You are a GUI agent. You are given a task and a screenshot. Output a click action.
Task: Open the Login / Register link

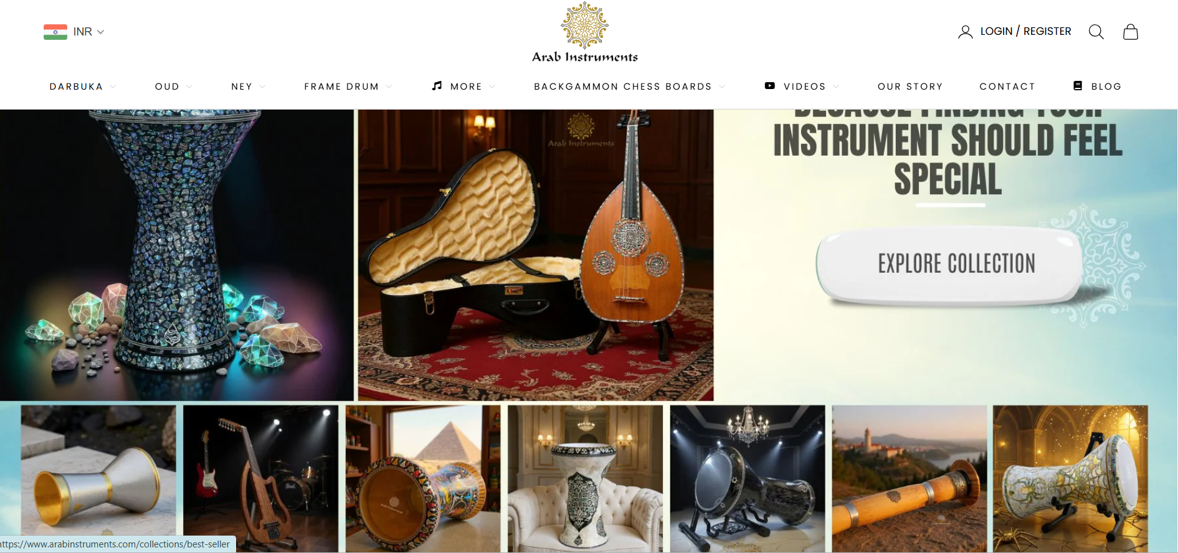coord(1025,31)
